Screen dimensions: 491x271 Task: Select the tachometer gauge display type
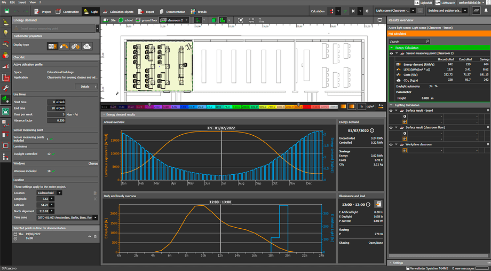(x=64, y=47)
